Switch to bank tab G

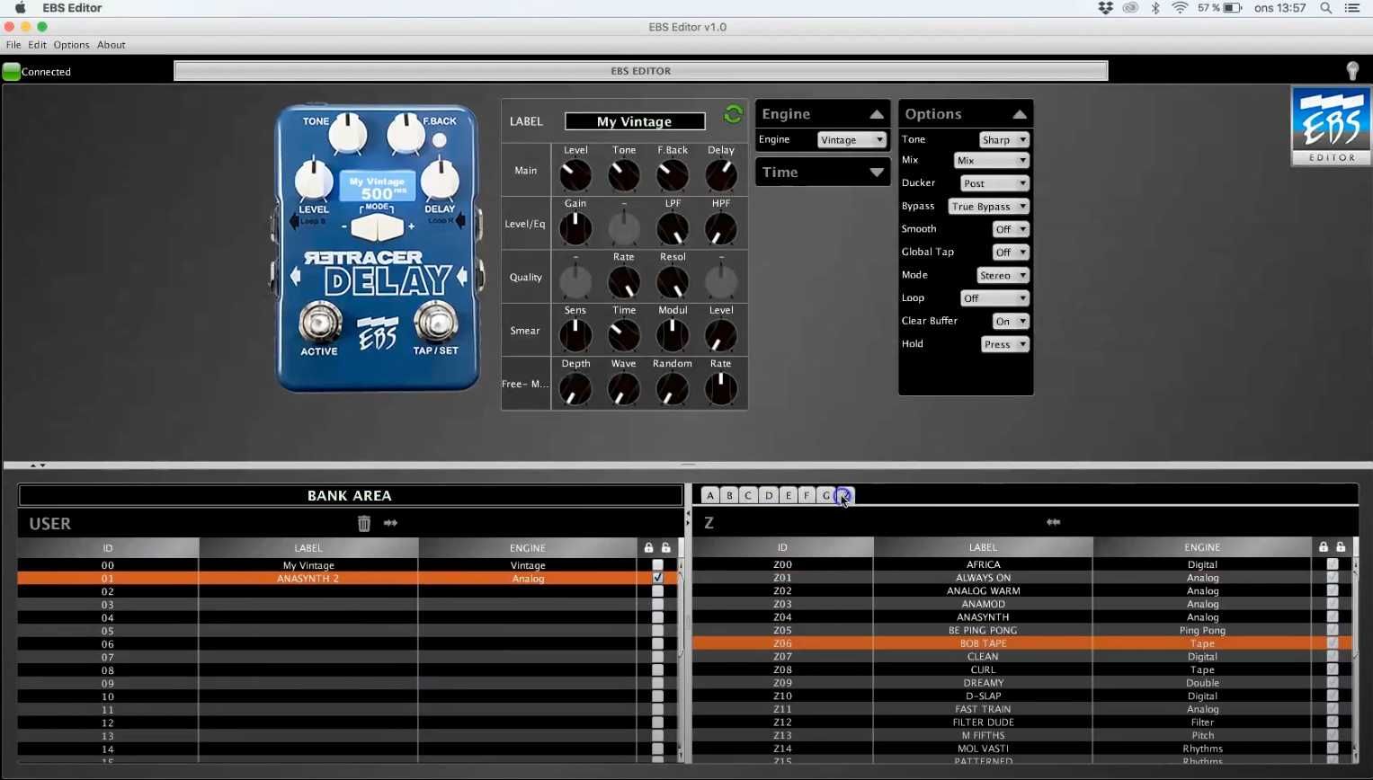coord(826,495)
